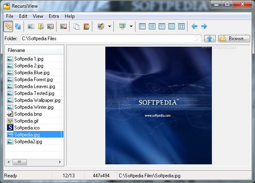Viewport: 255px width, 183px height.
Task: Click the folder with images icon
Action: [41, 26]
